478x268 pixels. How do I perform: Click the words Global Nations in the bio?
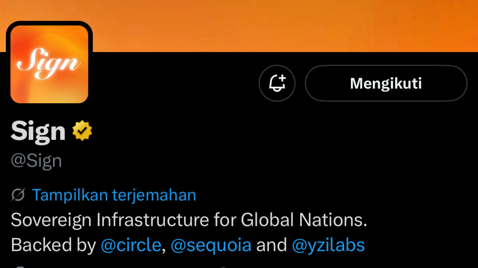(x=303, y=220)
